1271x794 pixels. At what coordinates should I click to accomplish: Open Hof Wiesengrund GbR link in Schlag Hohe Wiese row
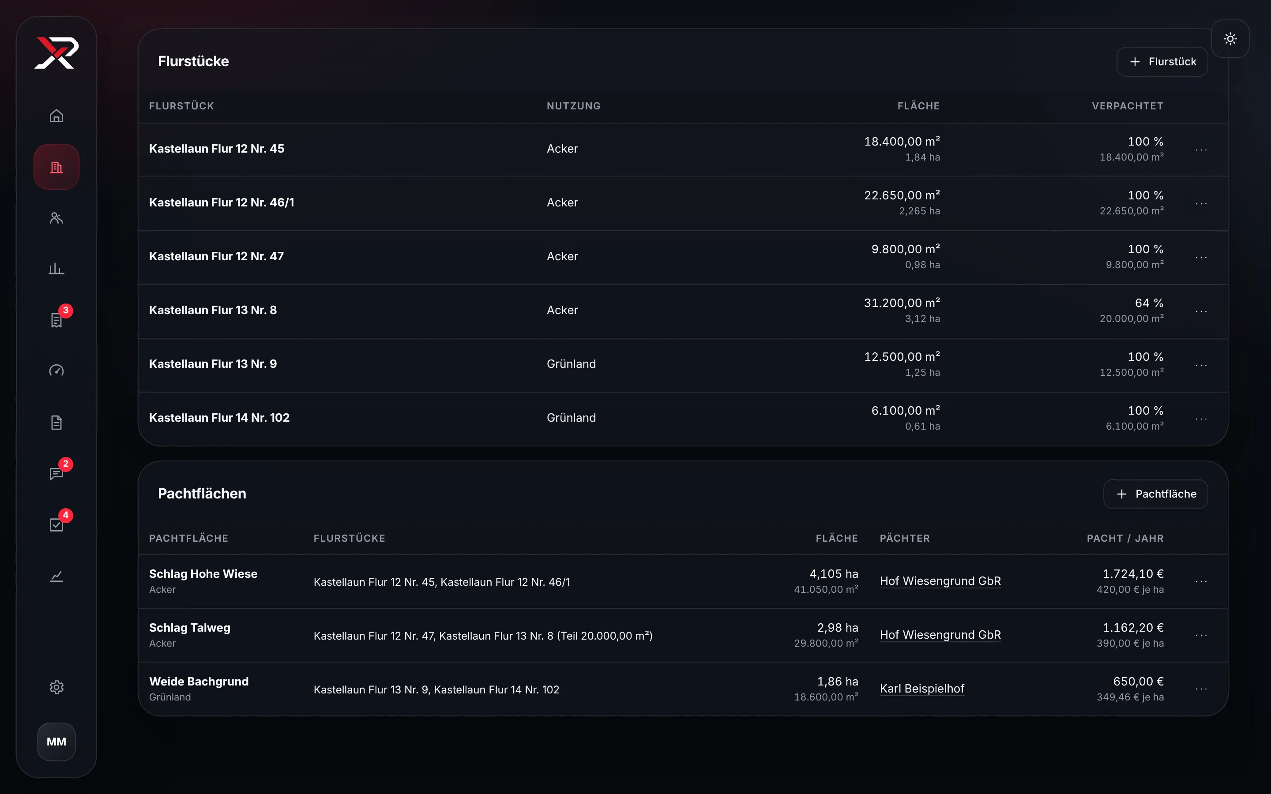940,581
